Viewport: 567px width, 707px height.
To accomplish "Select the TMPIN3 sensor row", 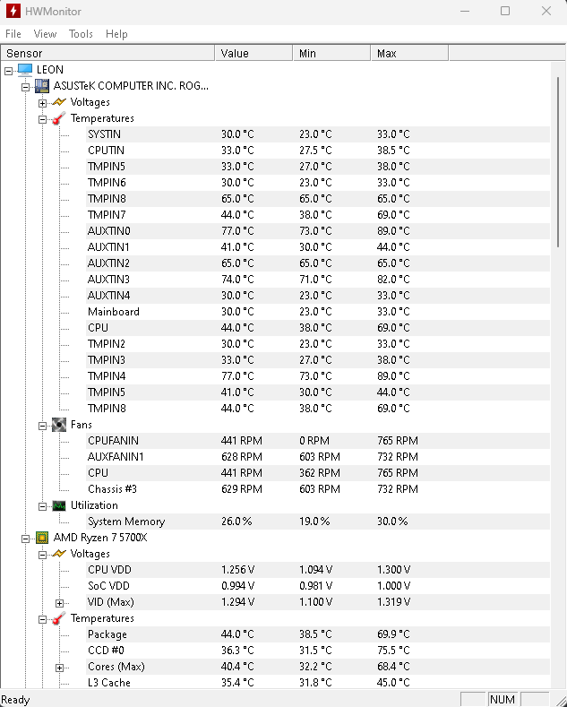I will point(318,360).
